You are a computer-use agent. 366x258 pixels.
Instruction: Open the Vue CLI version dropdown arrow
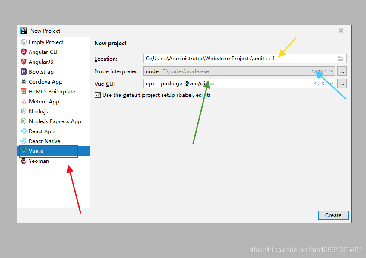coord(331,84)
